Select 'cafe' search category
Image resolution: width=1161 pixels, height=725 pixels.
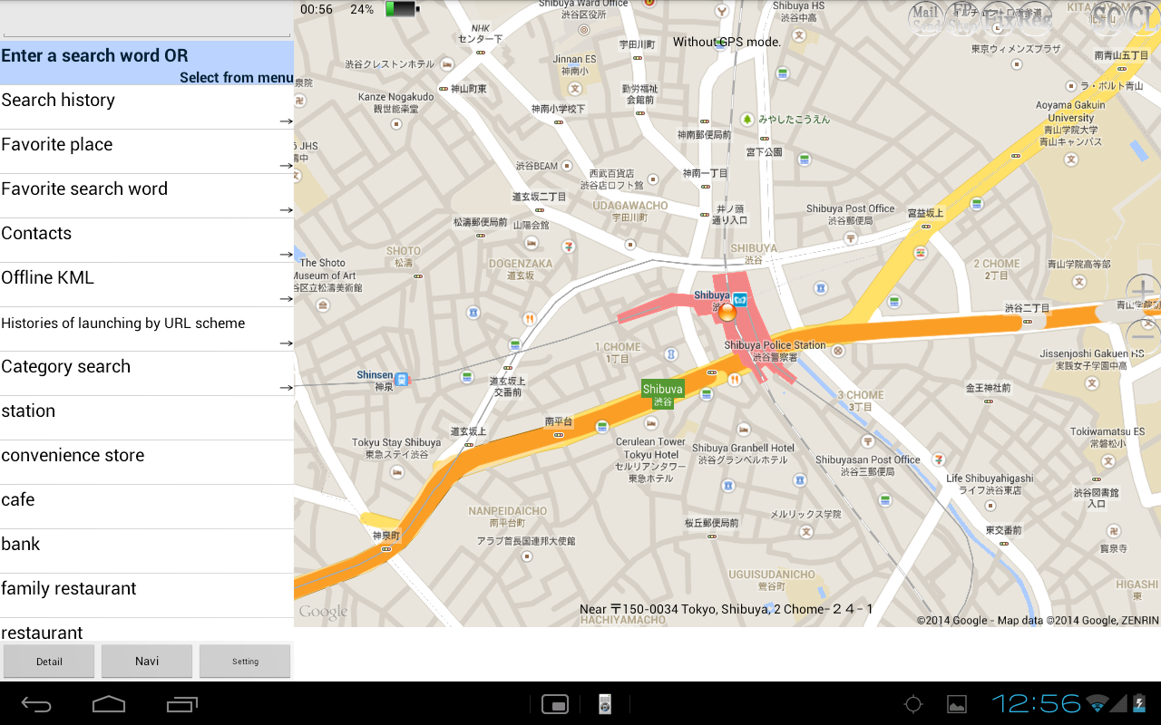coord(147,507)
